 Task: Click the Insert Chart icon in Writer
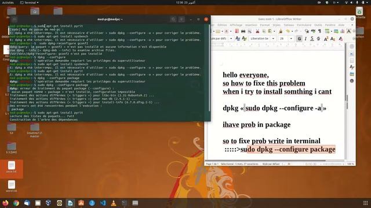click(342, 31)
